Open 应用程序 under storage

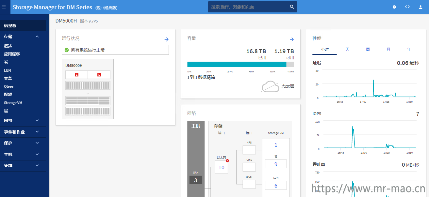(x=12, y=54)
